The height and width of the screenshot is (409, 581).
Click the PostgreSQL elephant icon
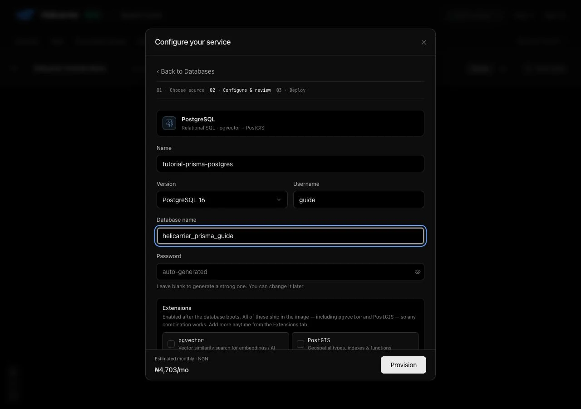tap(169, 123)
